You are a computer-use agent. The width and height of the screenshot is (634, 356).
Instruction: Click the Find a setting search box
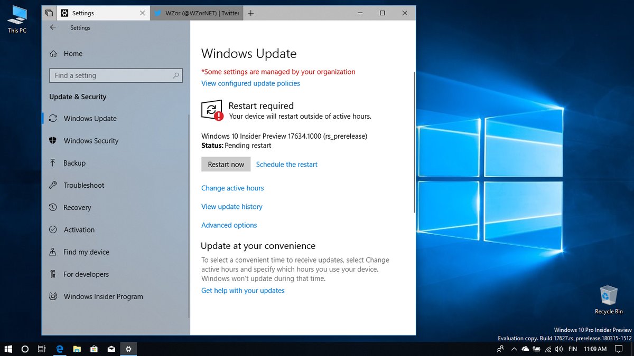116,75
